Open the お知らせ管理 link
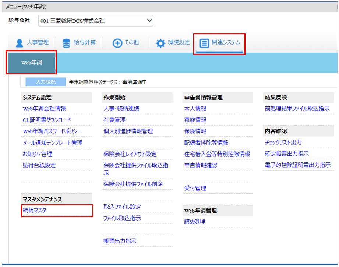The height and width of the screenshot is (267, 339). click(38, 154)
